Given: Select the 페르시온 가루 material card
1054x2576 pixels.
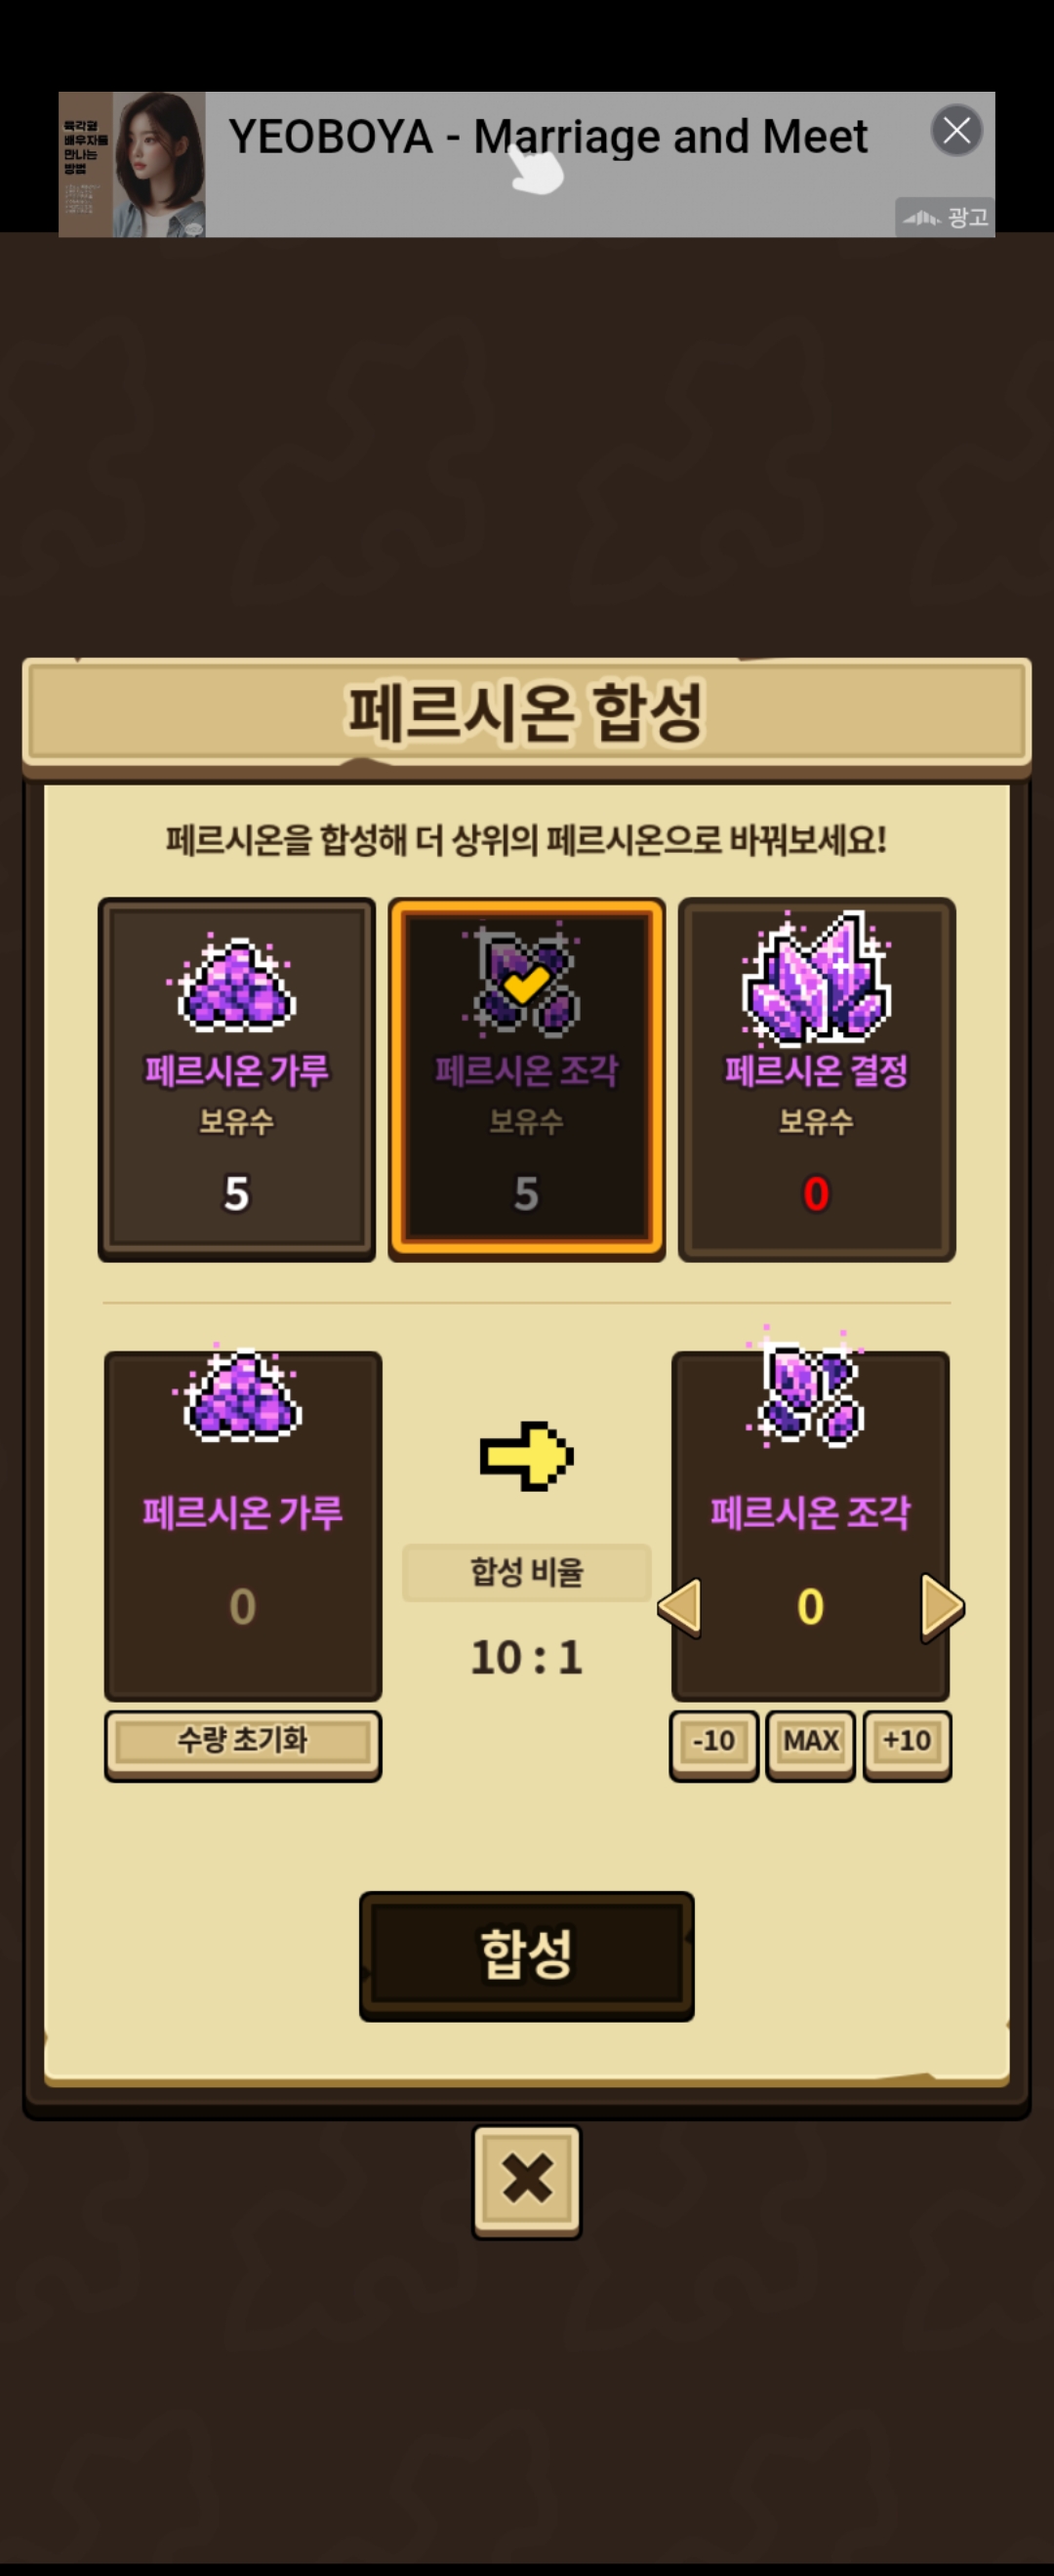Looking at the screenshot, I should pyautogui.click(x=237, y=1079).
